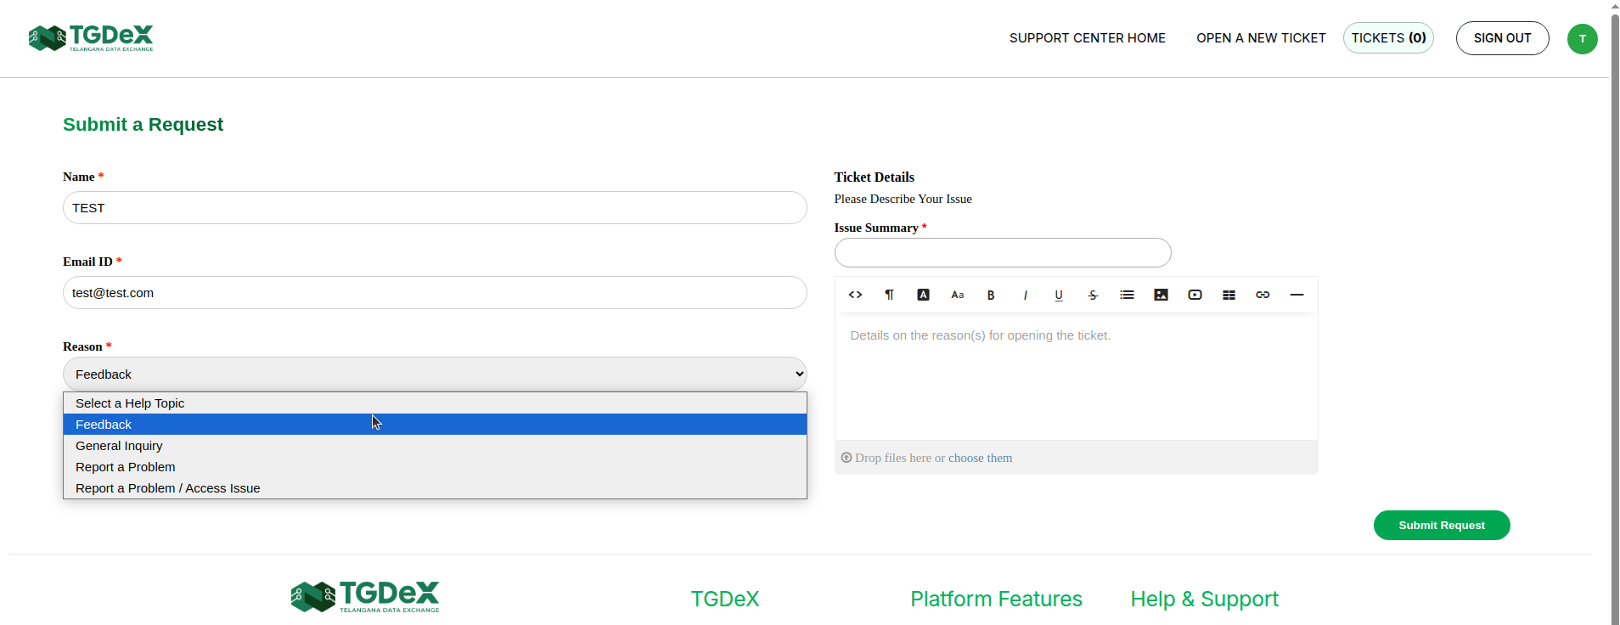
Task: Select the General Inquiry option
Action: (x=435, y=446)
